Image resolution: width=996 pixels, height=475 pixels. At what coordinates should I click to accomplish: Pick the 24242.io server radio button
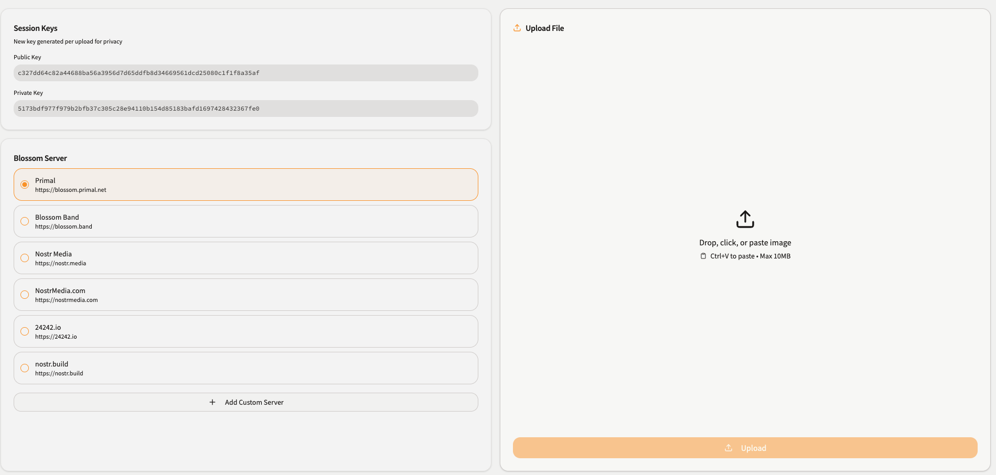coord(25,331)
